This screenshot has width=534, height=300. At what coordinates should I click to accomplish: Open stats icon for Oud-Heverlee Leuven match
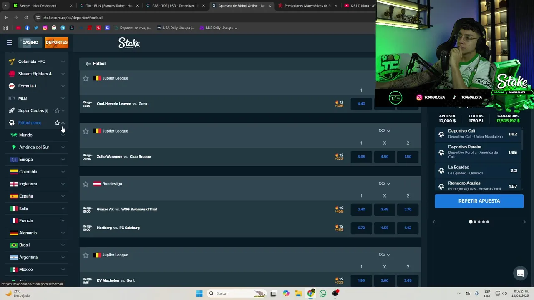point(341,102)
